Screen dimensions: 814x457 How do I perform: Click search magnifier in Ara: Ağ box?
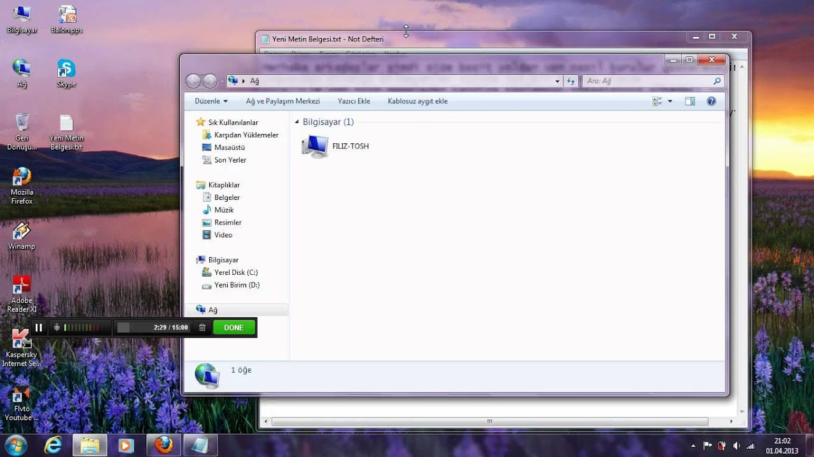pyautogui.click(x=717, y=81)
